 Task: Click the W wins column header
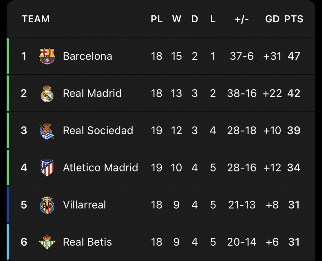177,19
